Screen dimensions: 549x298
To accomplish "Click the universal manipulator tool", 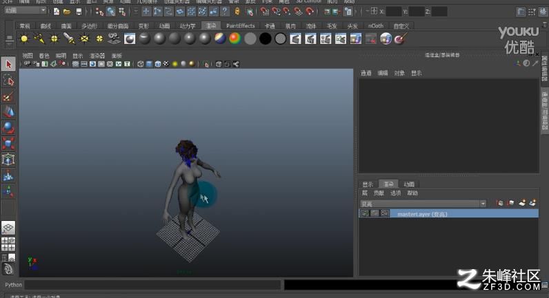I will [x=8, y=160].
